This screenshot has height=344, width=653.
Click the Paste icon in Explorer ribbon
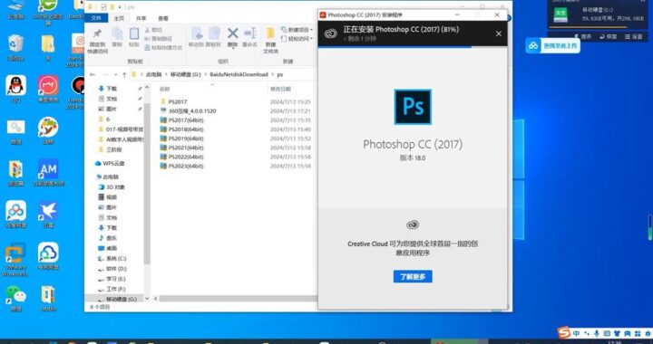pos(134,33)
